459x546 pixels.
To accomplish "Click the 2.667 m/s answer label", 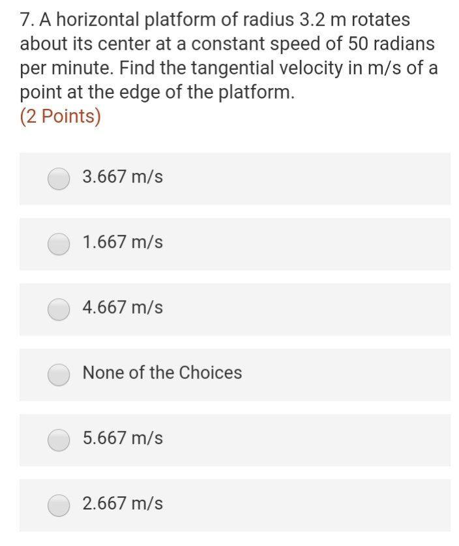I will (122, 503).
